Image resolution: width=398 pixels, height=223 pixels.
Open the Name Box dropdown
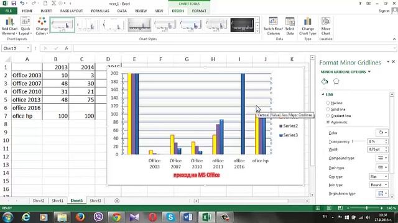point(28,48)
